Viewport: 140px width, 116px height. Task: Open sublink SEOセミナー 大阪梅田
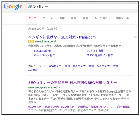tap(74, 107)
